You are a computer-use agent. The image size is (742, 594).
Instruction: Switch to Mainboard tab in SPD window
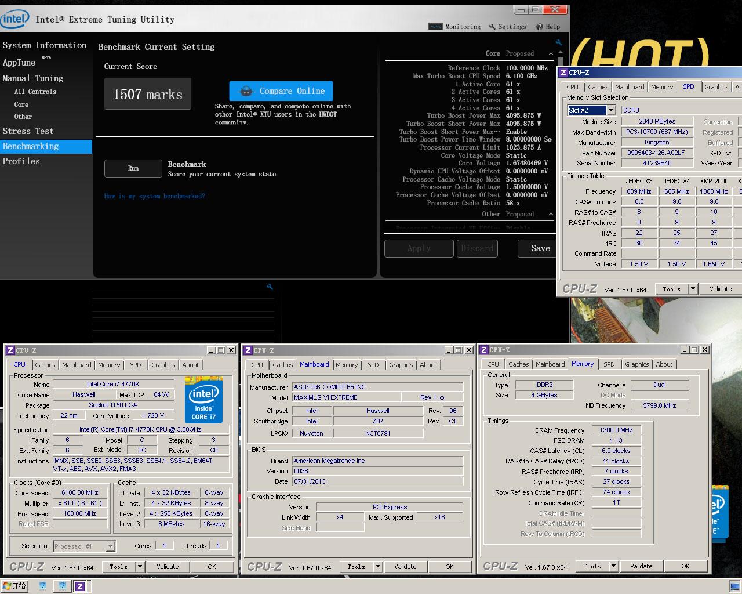[630, 87]
